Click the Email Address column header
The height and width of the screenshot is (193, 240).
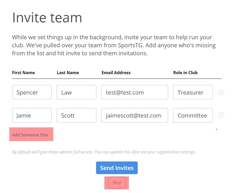coord(116,73)
